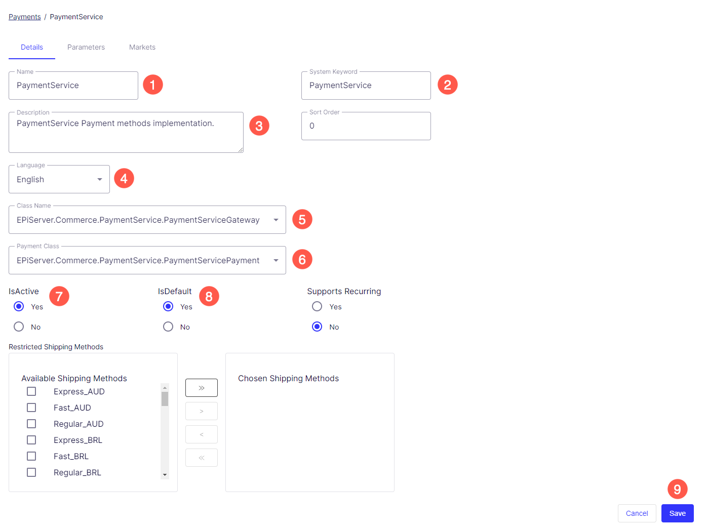Image resolution: width=707 pixels, height=529 pixels.
Task: Expand the Class Name dropdown
Action: click(x=147, y=220)
